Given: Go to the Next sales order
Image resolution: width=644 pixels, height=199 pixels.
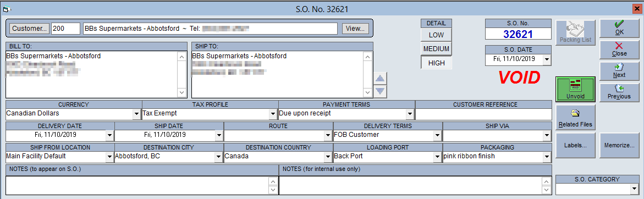Looking at the screenshot, I should (619, 71).
